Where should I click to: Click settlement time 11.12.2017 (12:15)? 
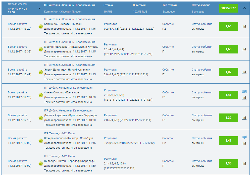[x=20, y=120]
